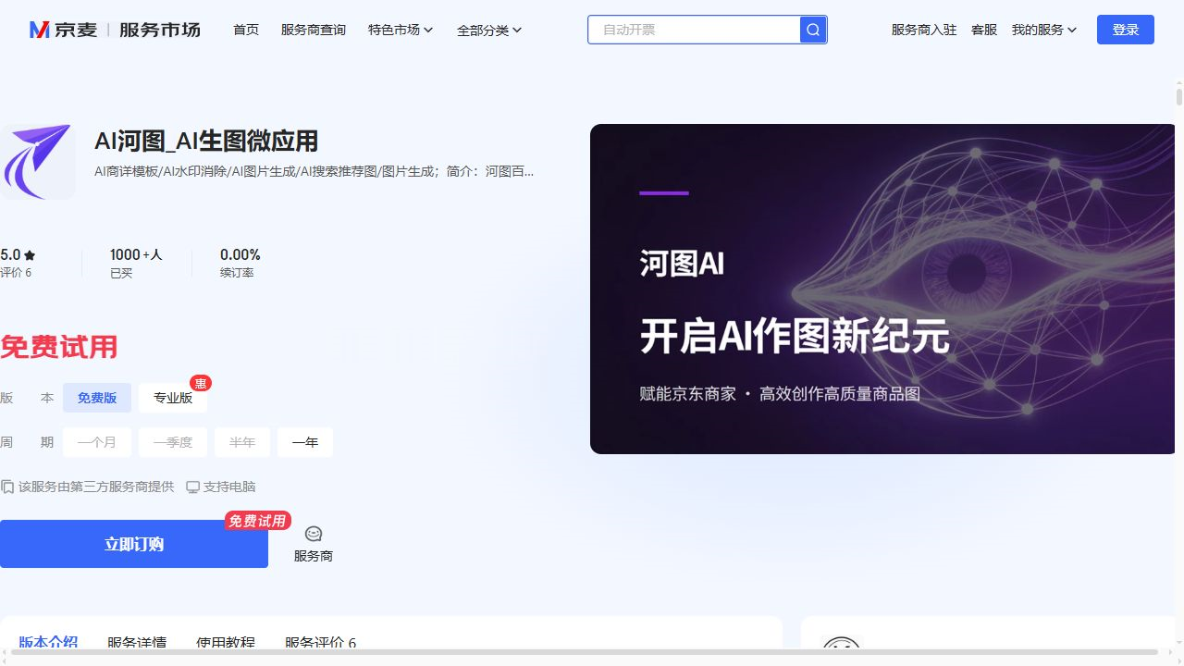Open the 客服 link
The width and height of the screenshot is (1184, 666).
click(984, 30)
